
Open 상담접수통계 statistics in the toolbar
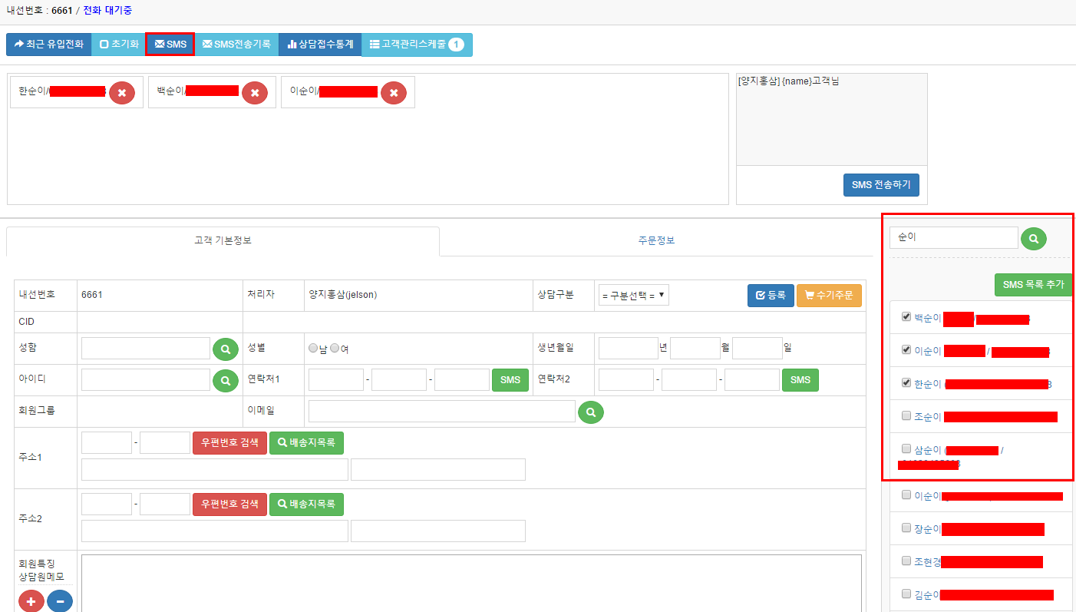(x=320, y=45)
